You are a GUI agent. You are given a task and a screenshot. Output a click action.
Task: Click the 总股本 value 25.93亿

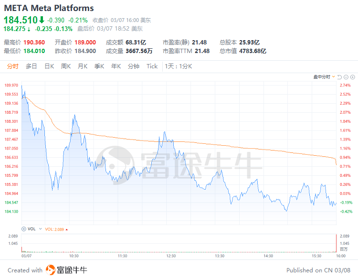[x=249, y=43]
